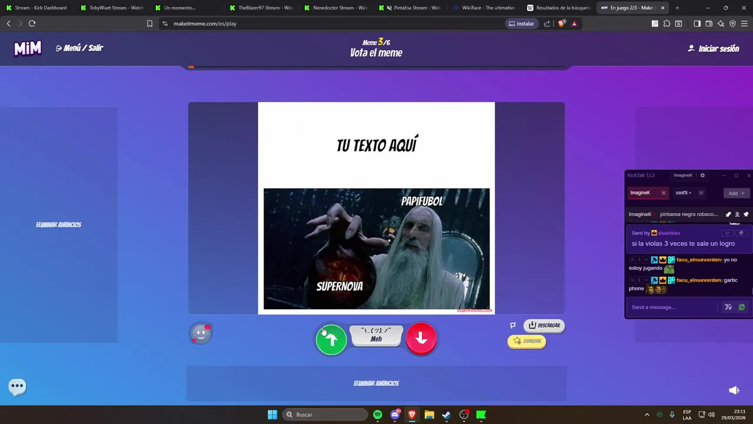Share this page via the share icon

[547, 24]
